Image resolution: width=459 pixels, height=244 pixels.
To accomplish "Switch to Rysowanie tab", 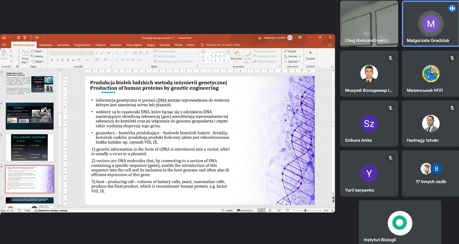I will [x=63, y=45].
